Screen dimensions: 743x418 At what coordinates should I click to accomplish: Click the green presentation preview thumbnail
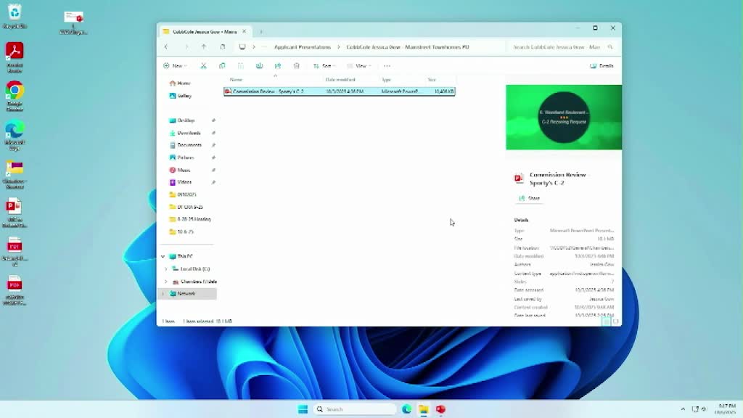pyautogui.click(x=564, y=118)
